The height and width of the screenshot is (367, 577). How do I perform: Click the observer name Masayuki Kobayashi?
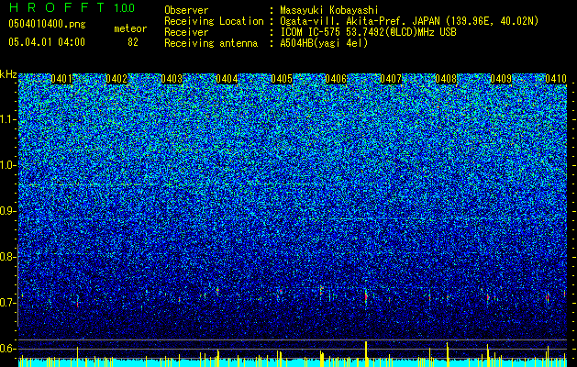tap(329, 11)
